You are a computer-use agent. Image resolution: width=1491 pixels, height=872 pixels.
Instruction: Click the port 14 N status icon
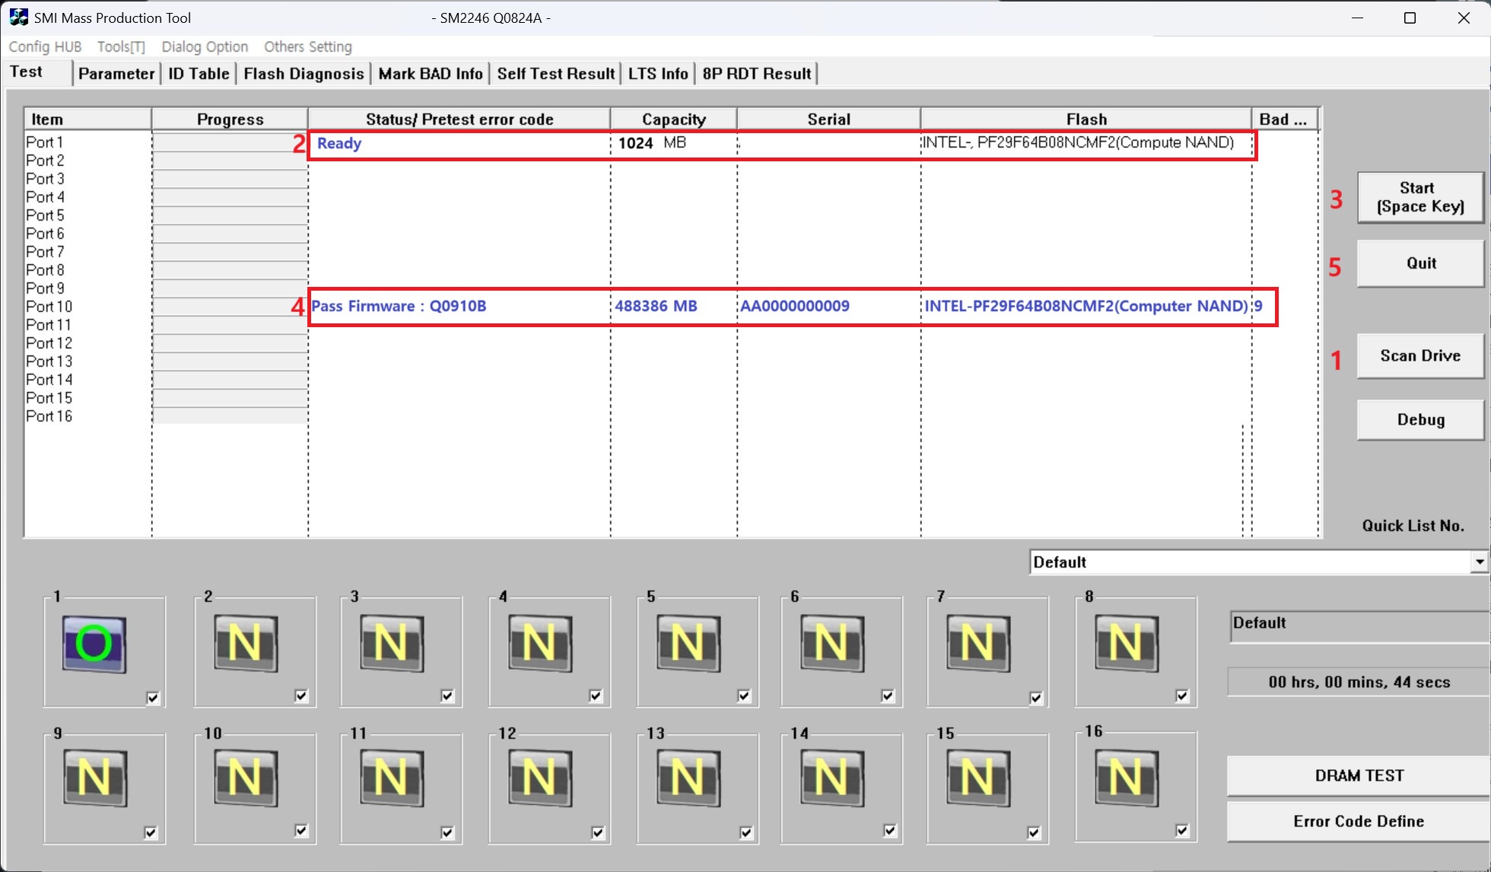click(x=831, y=778)
